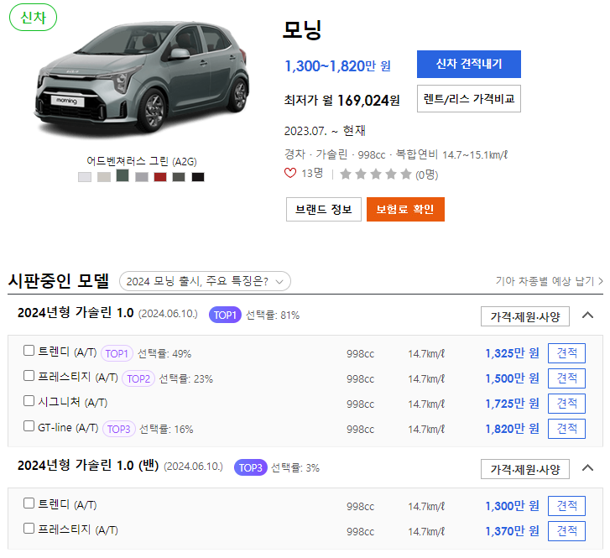Collapse the 2024년형 가솔린 1.0 (밴) section
The height and width of the screenshot is (558, 610).
[587, 467]
